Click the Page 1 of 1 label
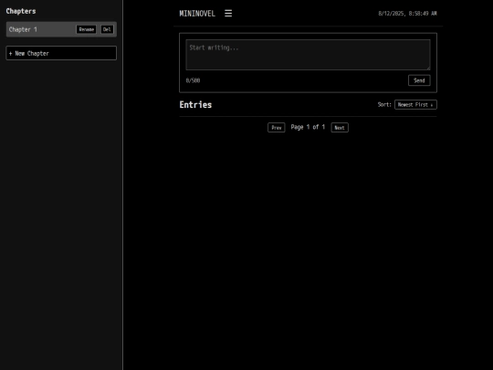This screenshot has width=493, height=370. click(x=308, y=127)
